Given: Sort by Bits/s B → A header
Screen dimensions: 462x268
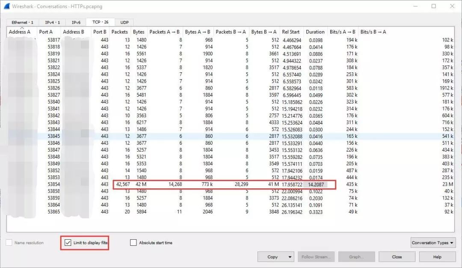Looking at the screenshot, I should 373,32.
